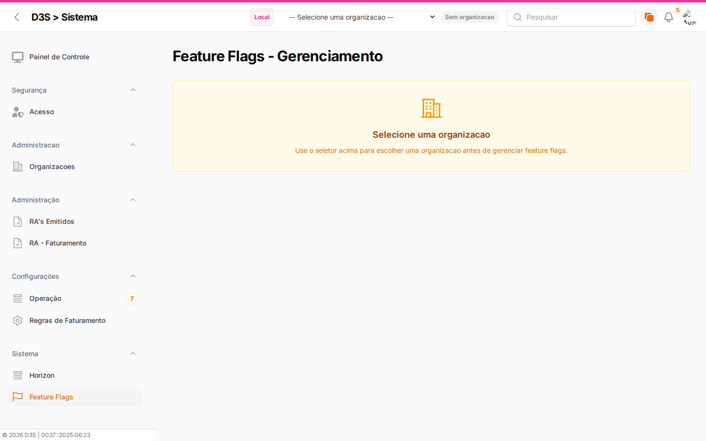This screenshot has height=441, width=706.
Task: Go to Horizon page
Action: click(x=75, y=375)
